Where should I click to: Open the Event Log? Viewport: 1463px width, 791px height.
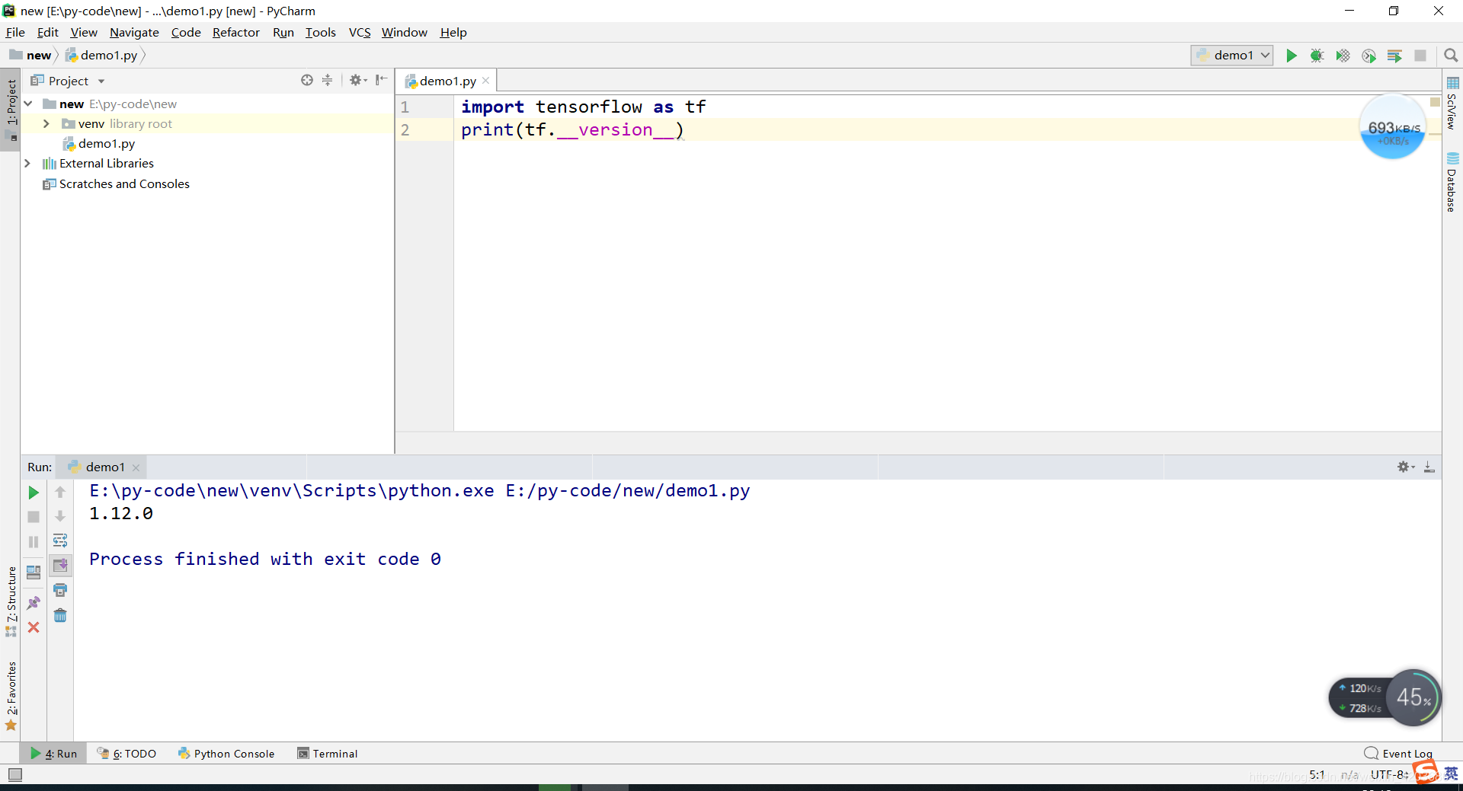pyautogui.click(x=1398, y=754)
